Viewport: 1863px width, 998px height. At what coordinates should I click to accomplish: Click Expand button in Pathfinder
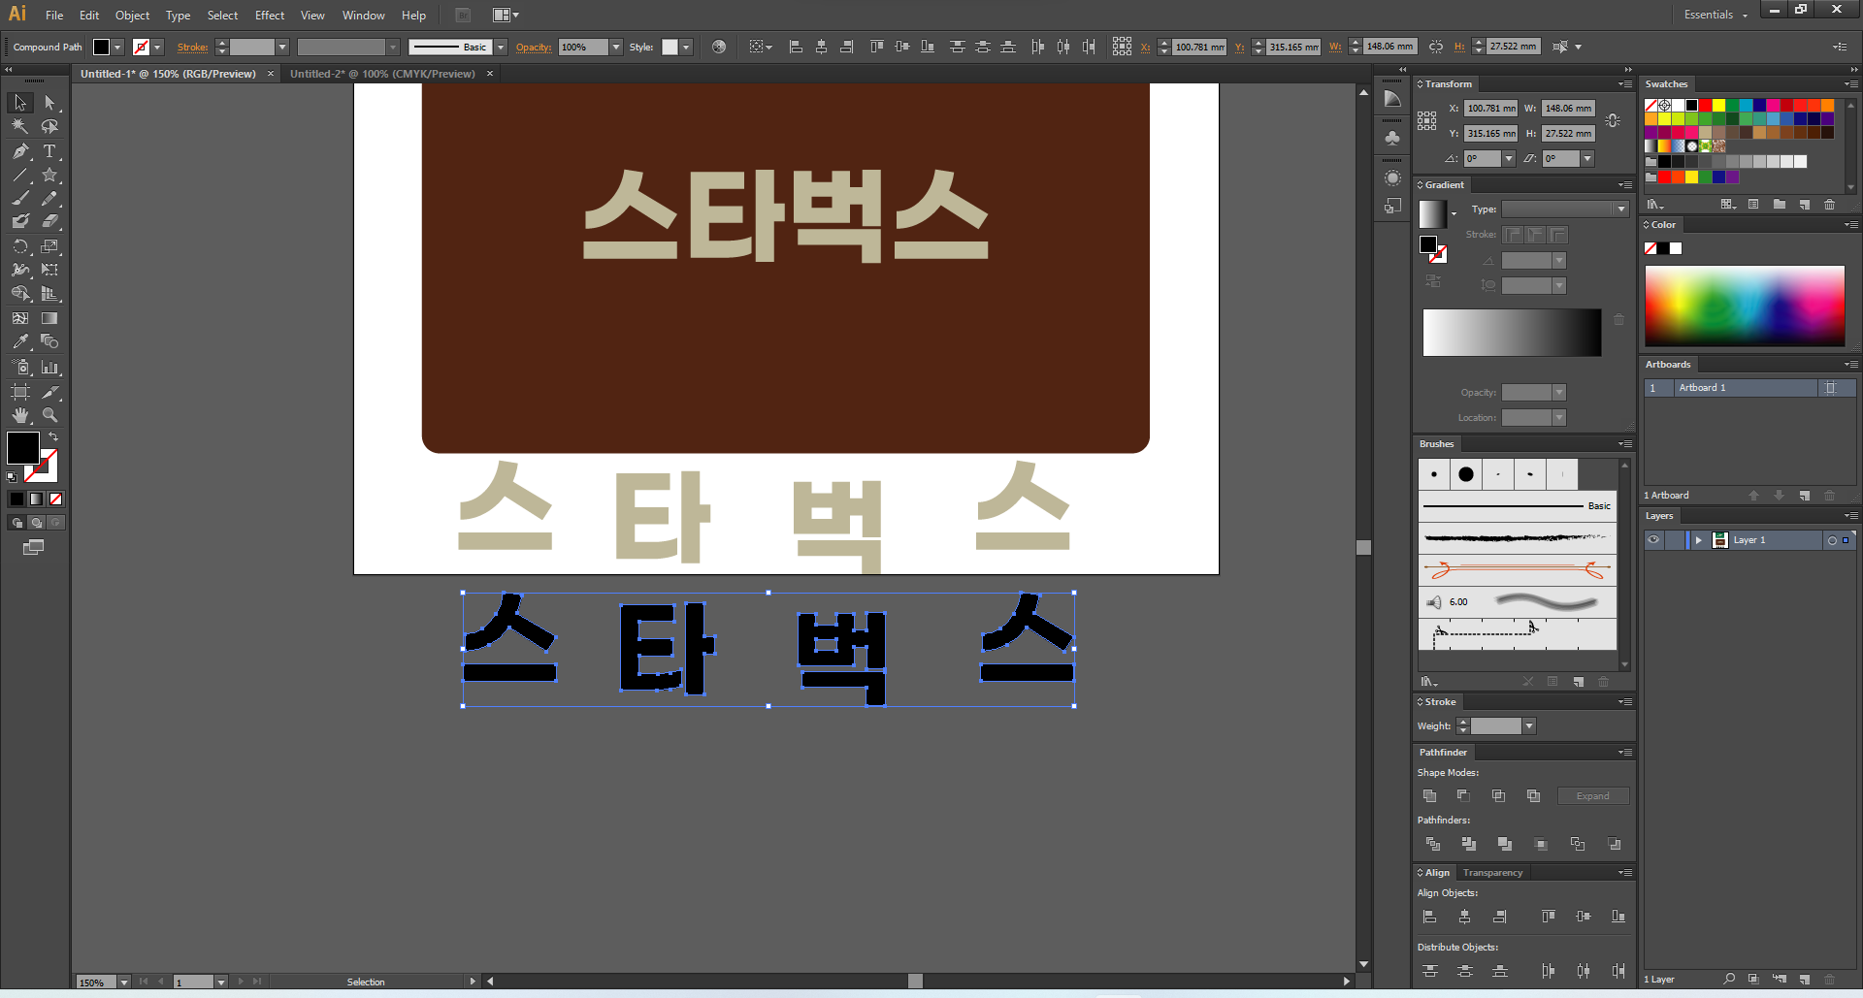(x=1592, y=796)
